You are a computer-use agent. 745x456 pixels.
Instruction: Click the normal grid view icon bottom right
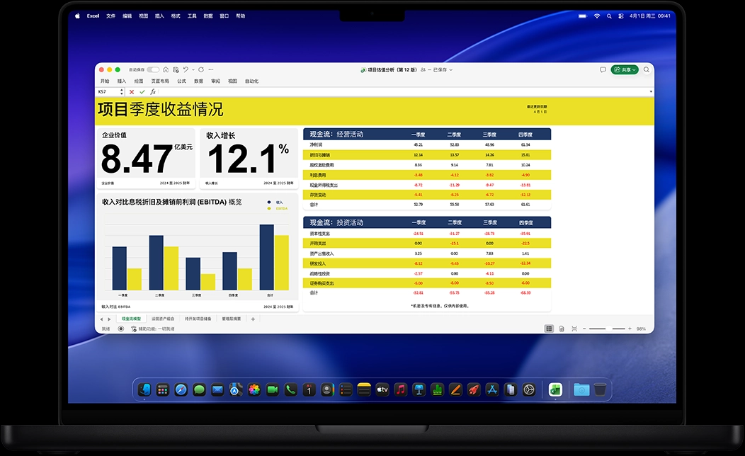tap(549, 329)
